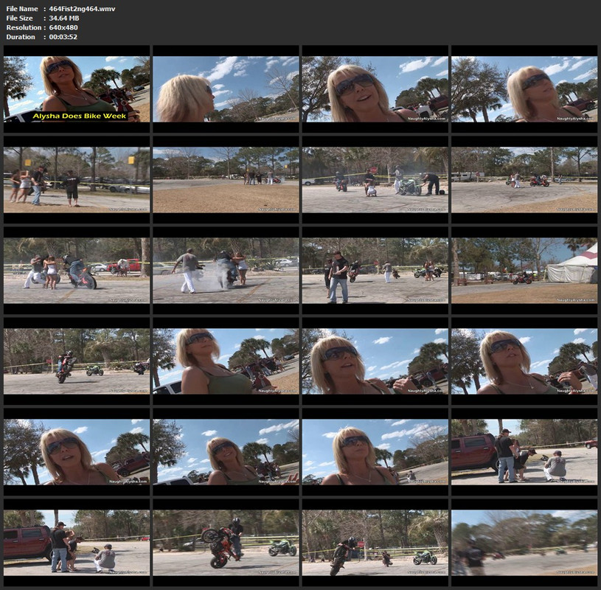Select fifth-row thumbnail of woman small against wide sky
This screenshot has width=601, height=590.
point(226,452)
